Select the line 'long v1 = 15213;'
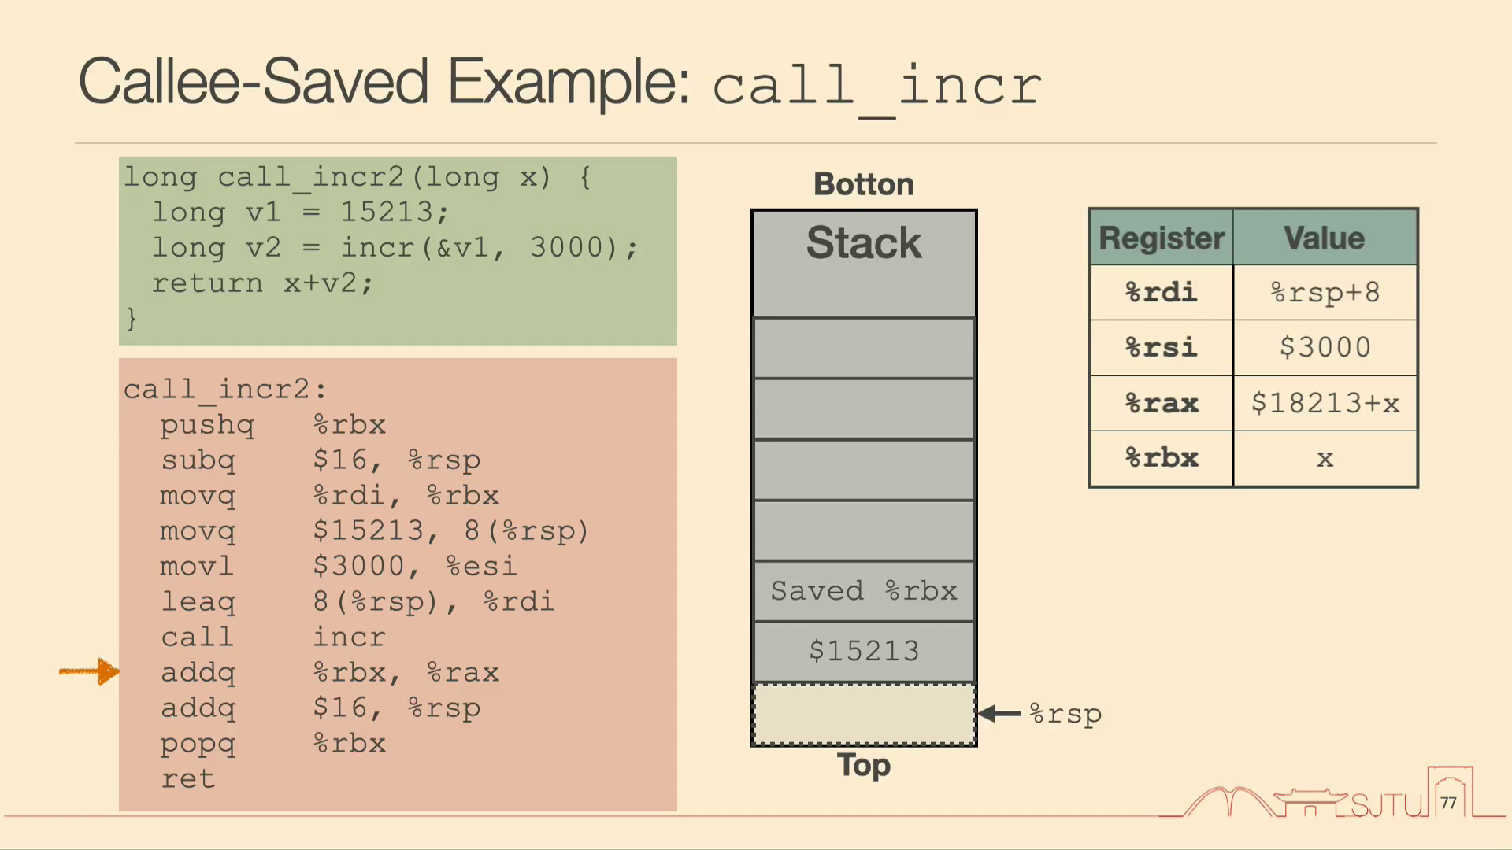This screenshot has height=850, width=1512. (x=300, y=212)
